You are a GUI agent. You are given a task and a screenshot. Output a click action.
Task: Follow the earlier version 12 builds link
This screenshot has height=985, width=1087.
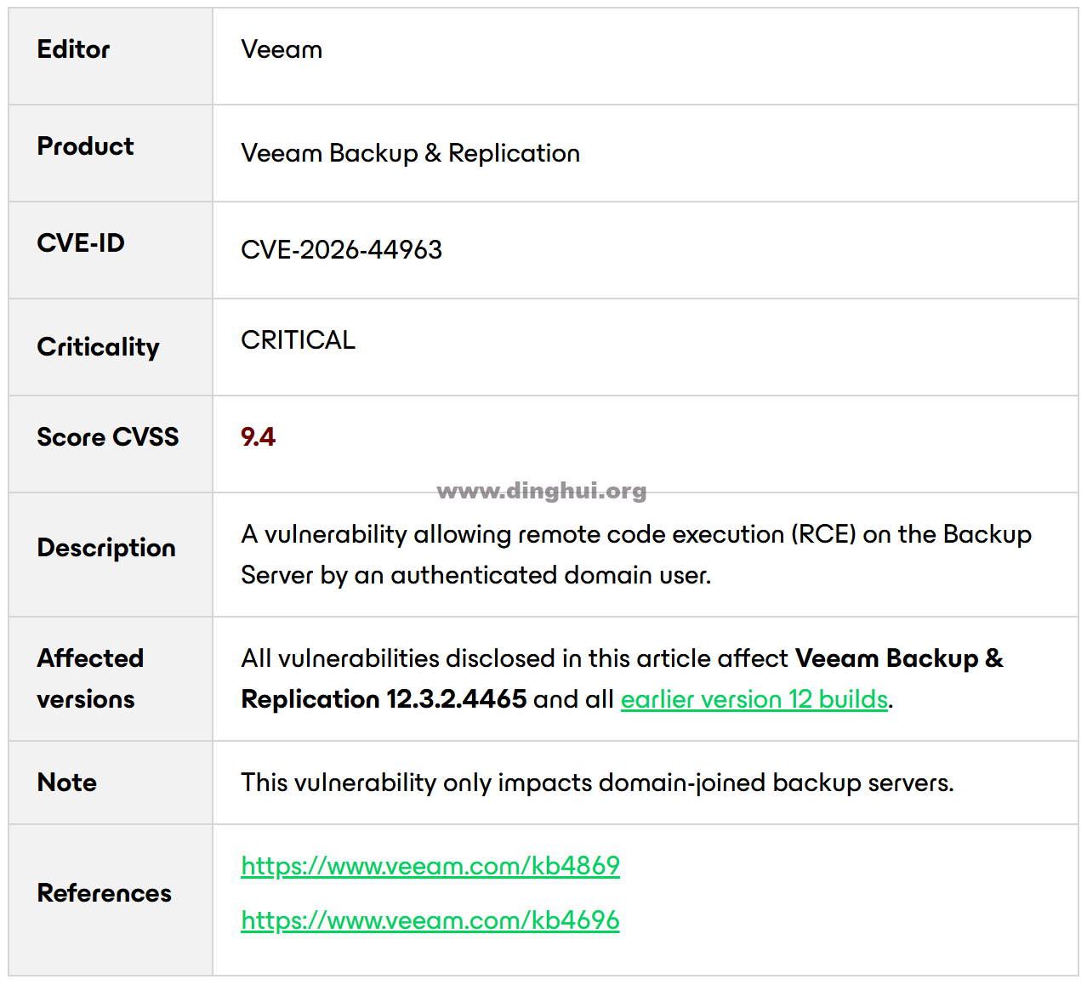754,699
